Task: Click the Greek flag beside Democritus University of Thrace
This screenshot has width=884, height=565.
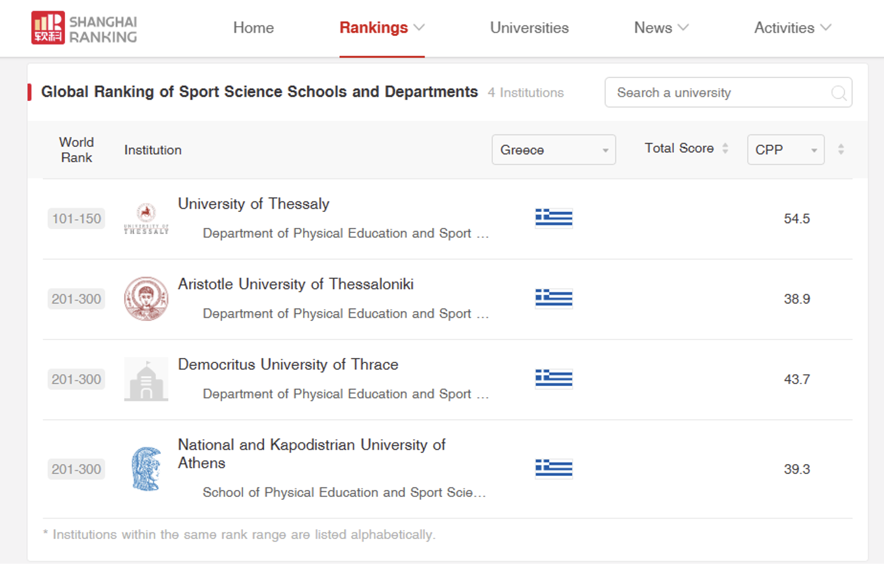Action: 554,379
